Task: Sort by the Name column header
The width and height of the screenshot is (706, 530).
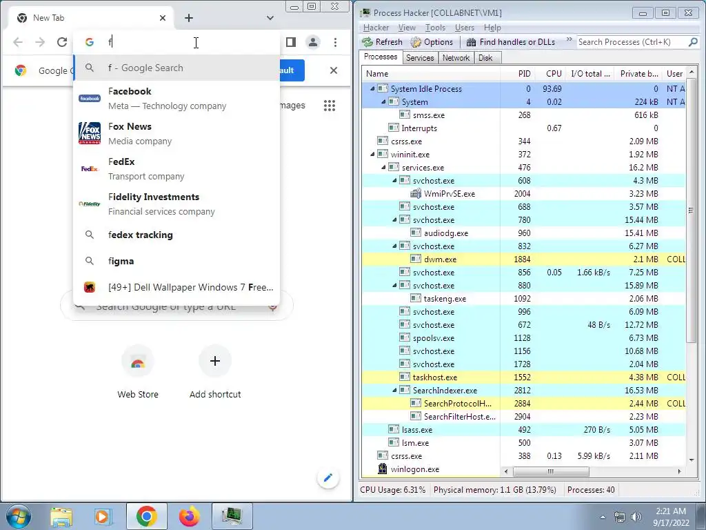Action: pos(430,73)
